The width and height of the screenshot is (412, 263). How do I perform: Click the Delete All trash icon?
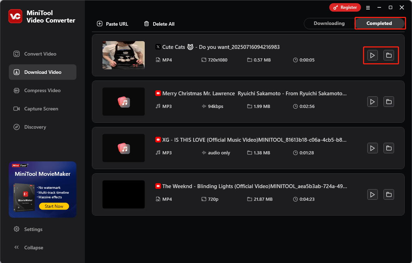tap(146, 24)
